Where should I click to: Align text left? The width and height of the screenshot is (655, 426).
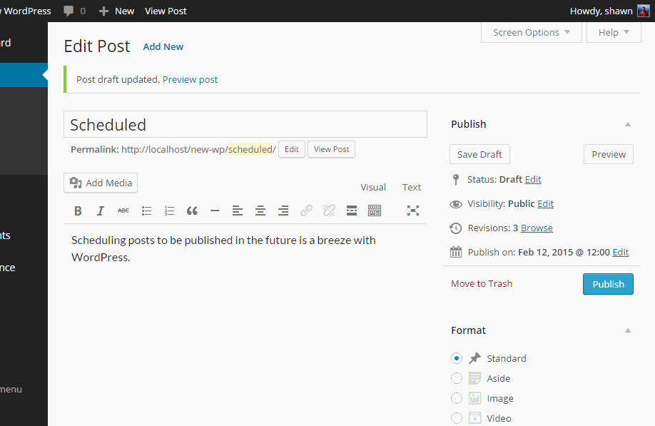238,211
